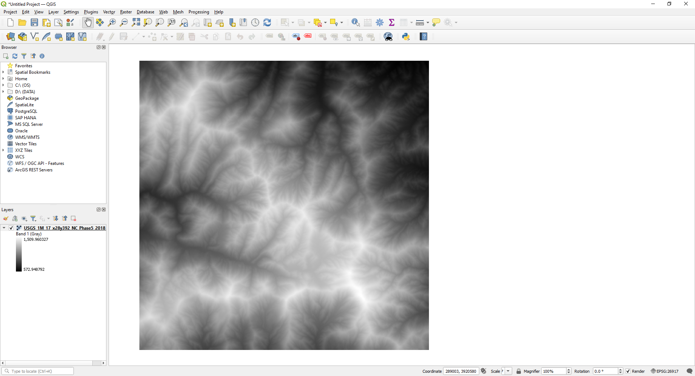
Task: Open the Database menu
Action: click(146, 12)
